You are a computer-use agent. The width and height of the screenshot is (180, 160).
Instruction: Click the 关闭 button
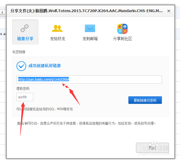(x=152, y=148)
